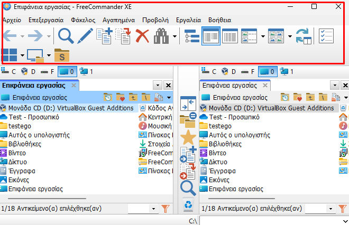349x225 pixels.
Task: Open the Εργαλεία menu
Action: coord(189,20)
